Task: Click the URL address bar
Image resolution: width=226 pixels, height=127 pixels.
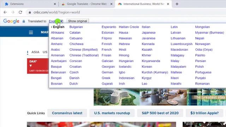Action: click(125, 12)
